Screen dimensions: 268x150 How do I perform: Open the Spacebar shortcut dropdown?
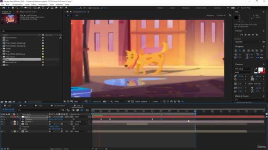click(247, 42)
